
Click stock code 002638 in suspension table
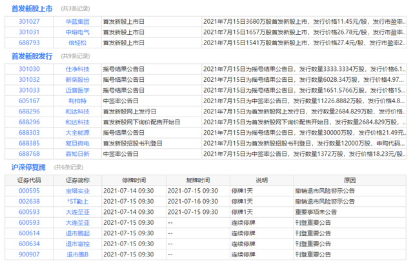click(x=29, y=201)
